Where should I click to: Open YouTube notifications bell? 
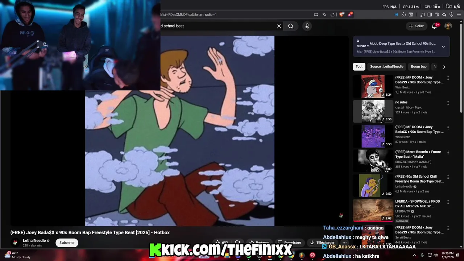(x=435, y=26)
